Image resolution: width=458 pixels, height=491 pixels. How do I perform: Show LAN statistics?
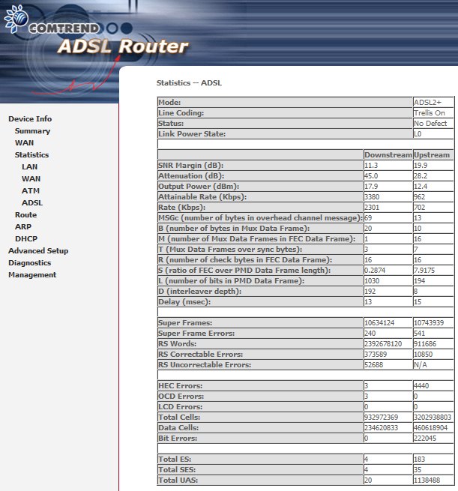coord(29,167)
